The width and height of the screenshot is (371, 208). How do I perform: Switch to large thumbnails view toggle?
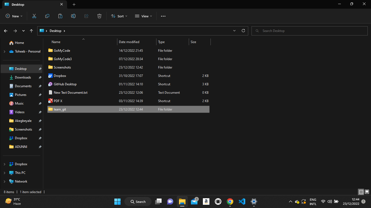pos(367,192)
